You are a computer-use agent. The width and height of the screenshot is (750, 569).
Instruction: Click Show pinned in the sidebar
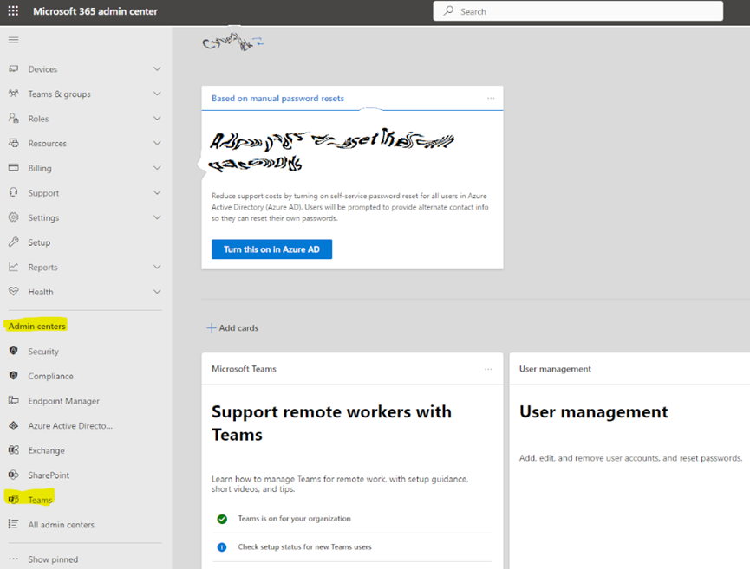[x=52, y=559]
